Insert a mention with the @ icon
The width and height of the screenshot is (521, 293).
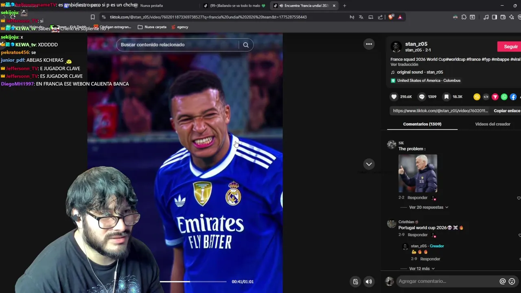click(x=503, y=281)
